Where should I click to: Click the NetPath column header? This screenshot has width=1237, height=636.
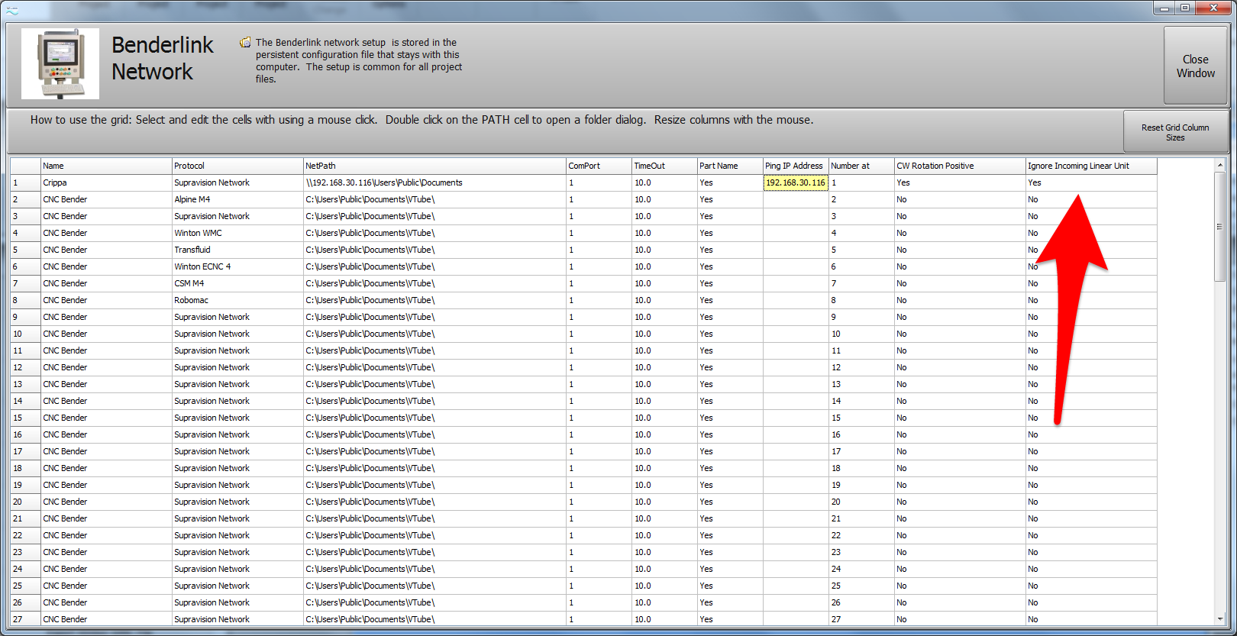pos(434,166)
